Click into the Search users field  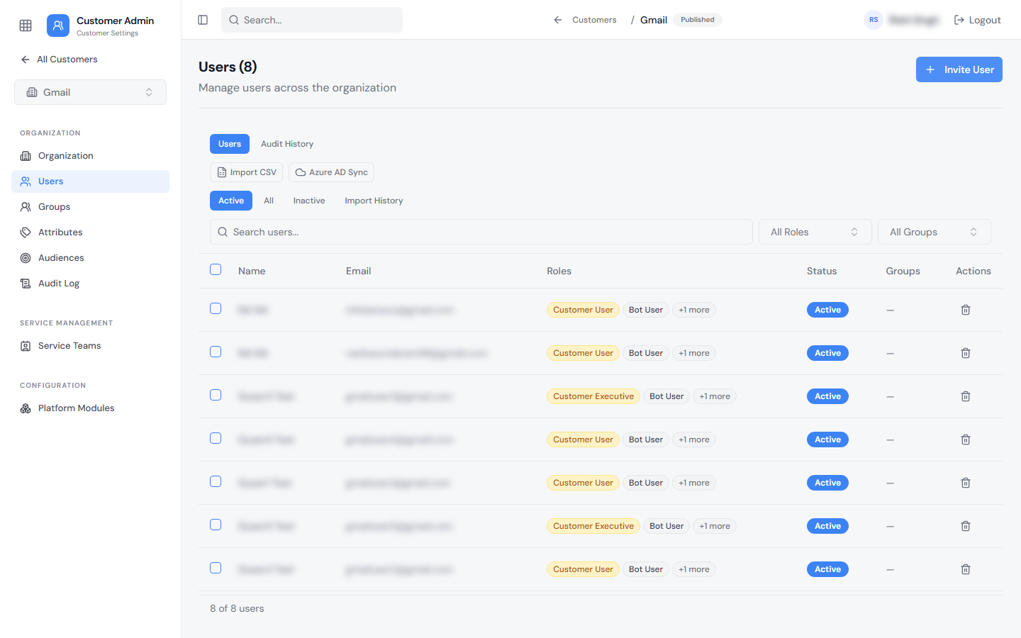click(481, 232)
